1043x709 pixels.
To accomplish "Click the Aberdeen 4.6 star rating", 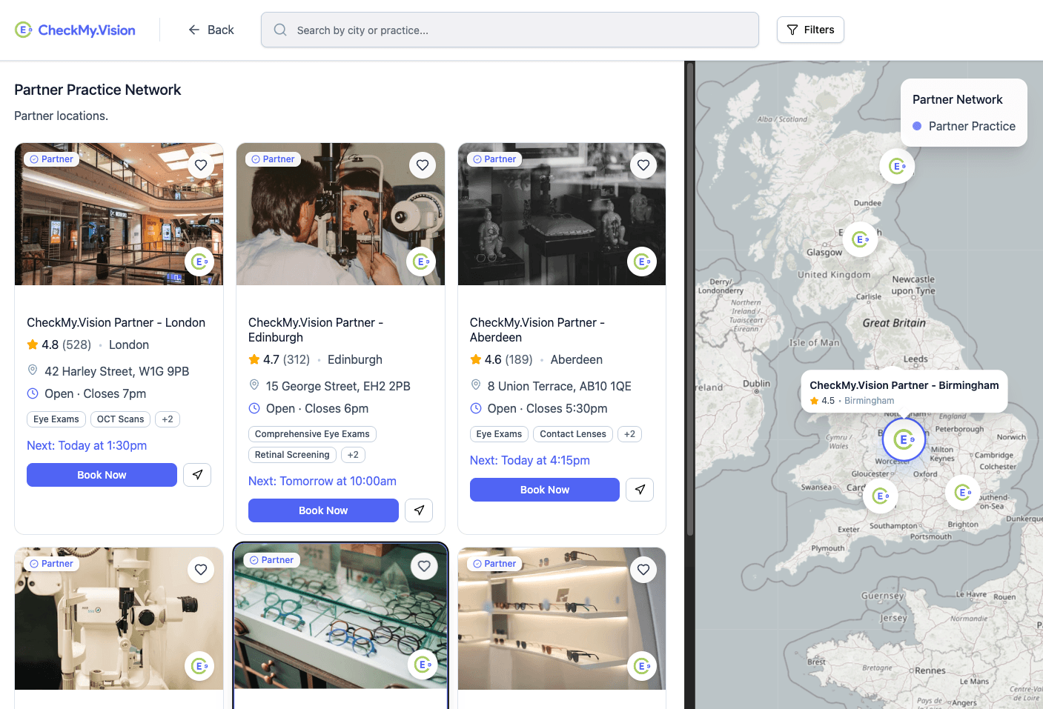I will [501, 359].
